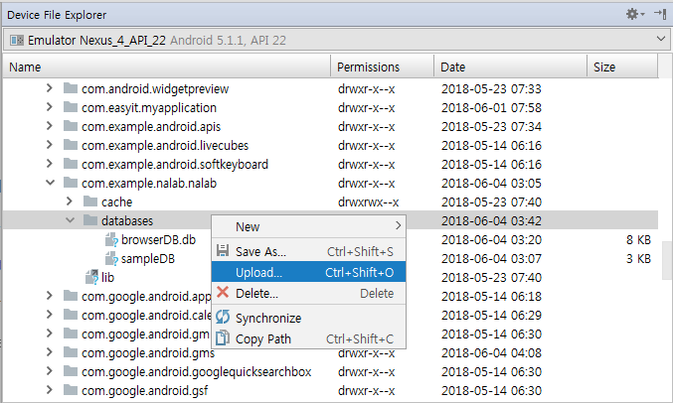Click the red Delete X icon
This screenshot has height=403, width=673.
pos(223,293)
